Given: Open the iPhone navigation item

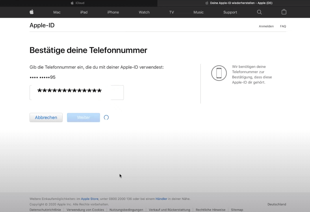Looking at the screenshot, I should 113,12.
